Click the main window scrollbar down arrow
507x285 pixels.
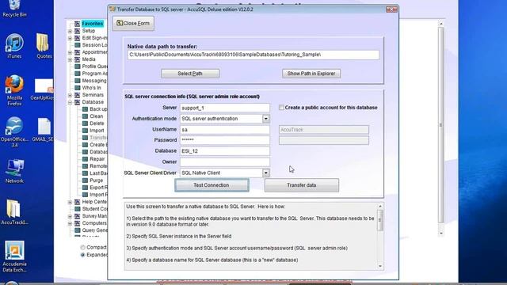pos(441,233)
